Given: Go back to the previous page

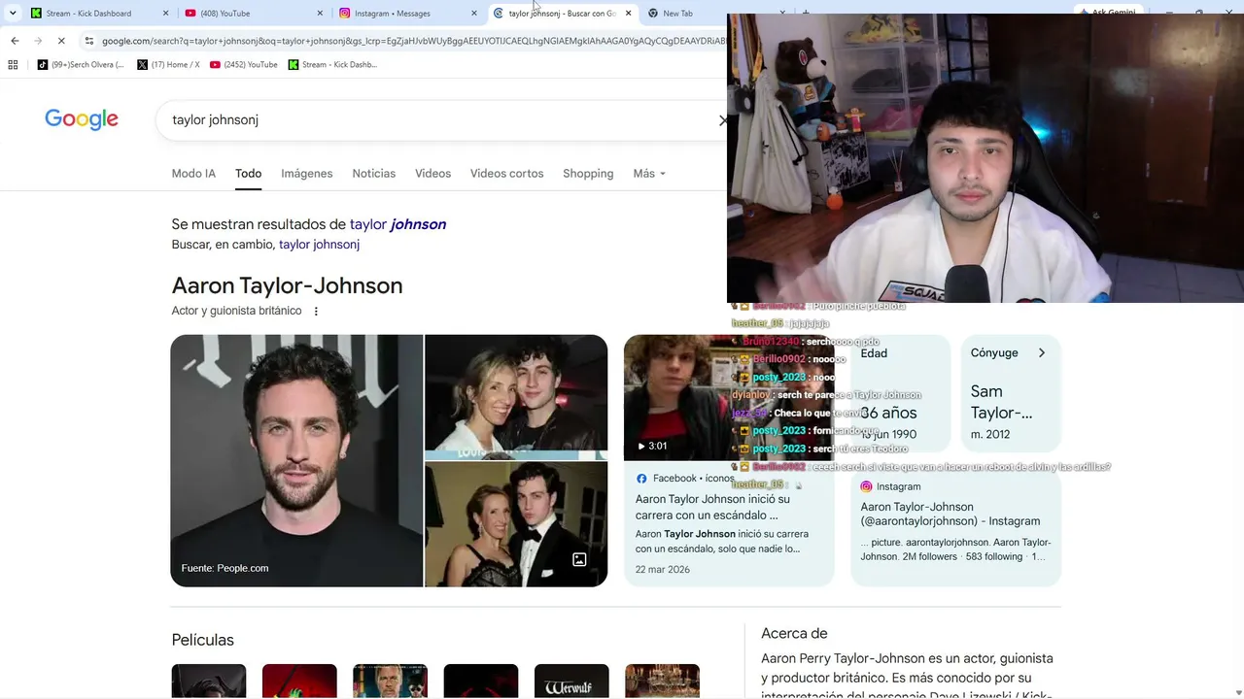Looking at the screenshot, I should click(x=15, y=41).
